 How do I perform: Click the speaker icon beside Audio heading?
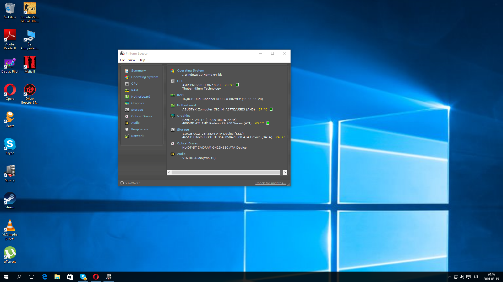pyautogui.click(x=173, y=154)
